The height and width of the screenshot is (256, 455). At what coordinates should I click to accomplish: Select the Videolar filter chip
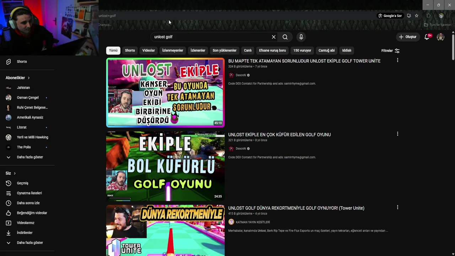[x=149, y=50]
